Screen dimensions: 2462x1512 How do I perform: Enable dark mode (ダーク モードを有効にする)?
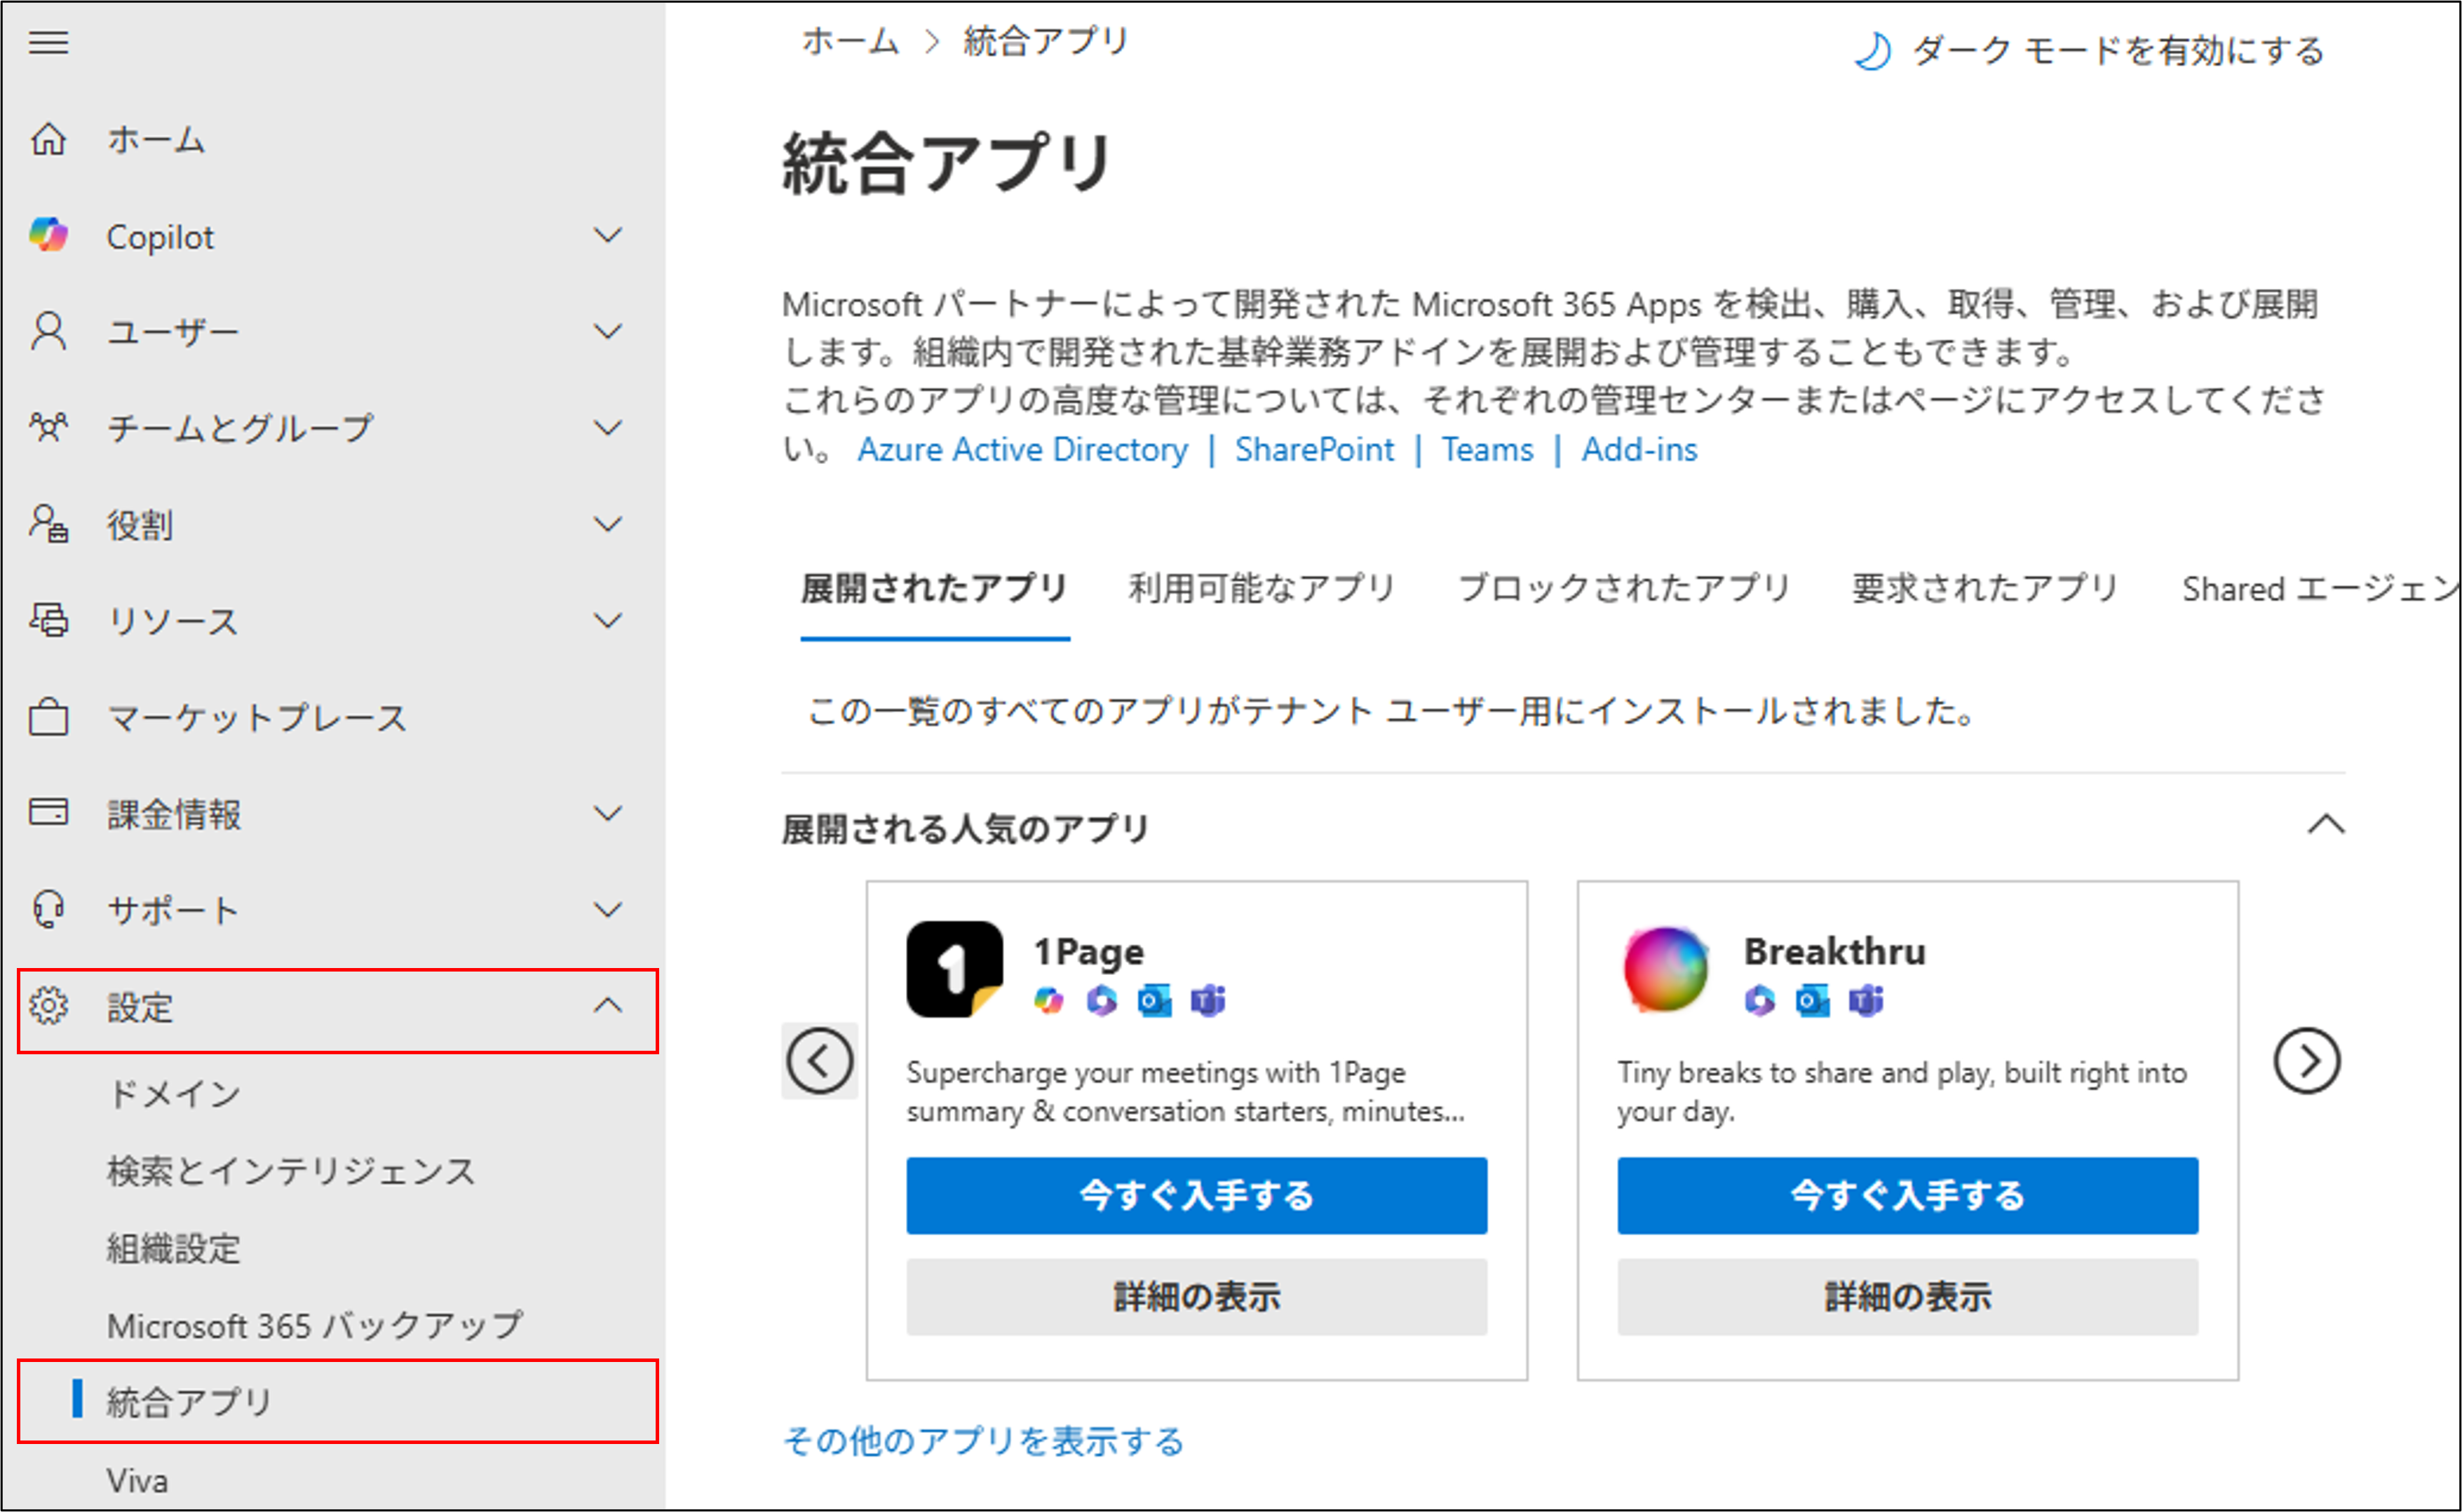[2091, 50]
